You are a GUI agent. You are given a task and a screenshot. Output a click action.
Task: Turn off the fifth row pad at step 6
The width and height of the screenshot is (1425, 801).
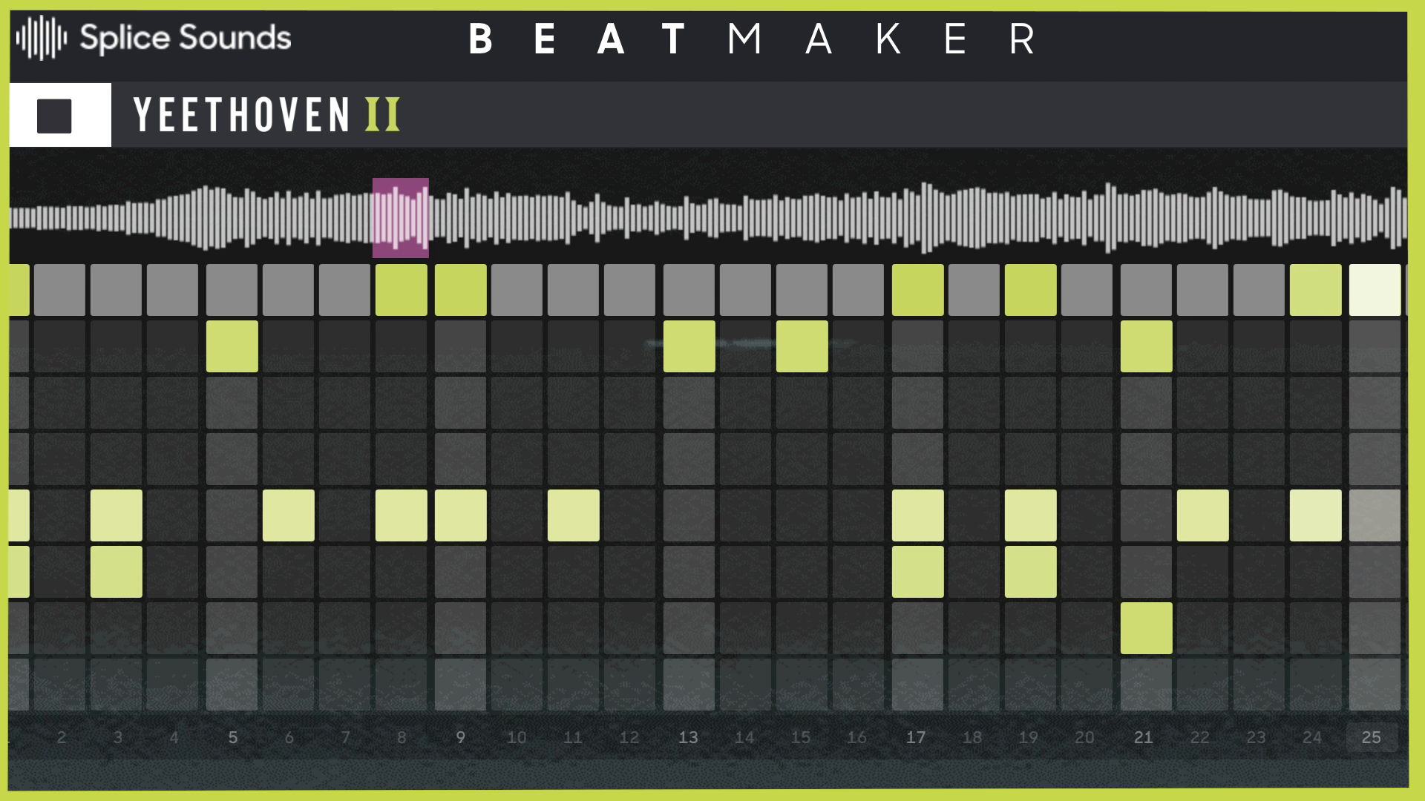coord(289,515)
